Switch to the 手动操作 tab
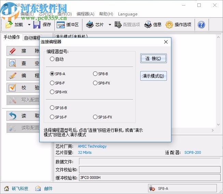This screenshot has width=223, height=194. click(x=12, y=37)
